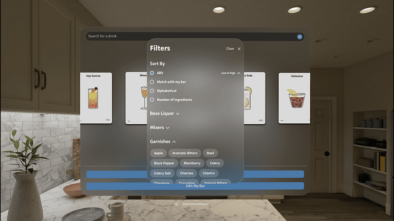The height and width of the screenshot is (221, 394).
Task: Select the Cherries garnish chip
Action: 187,173
